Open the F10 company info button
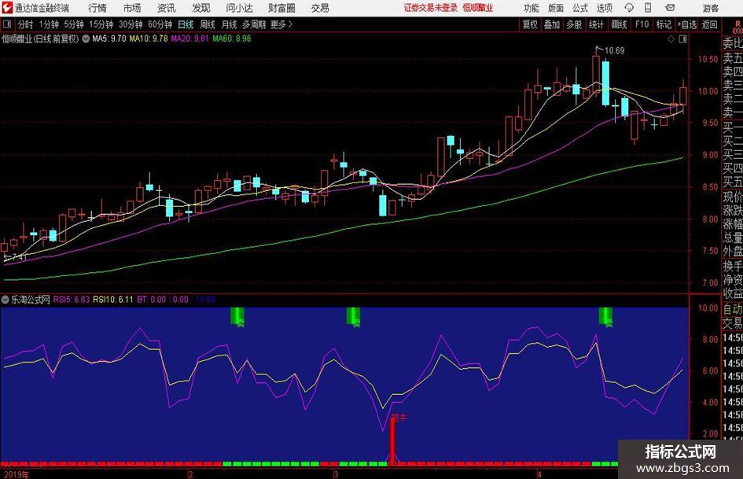This screenshot has height=479, width=743. (x=642, y=24)
